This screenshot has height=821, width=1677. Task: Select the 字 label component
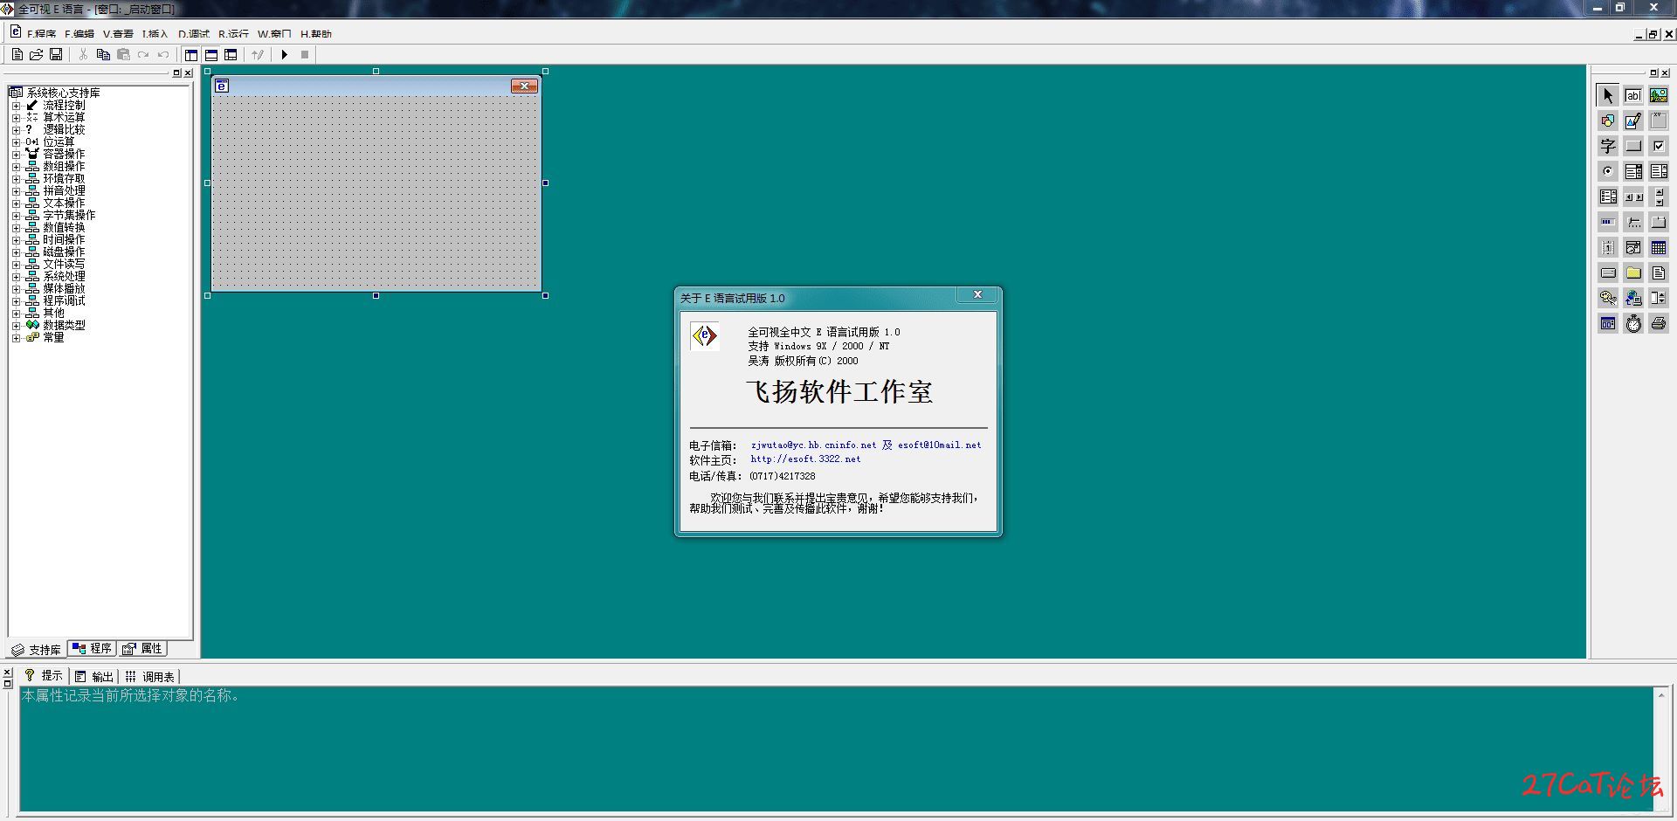[x=1608, y=146]
